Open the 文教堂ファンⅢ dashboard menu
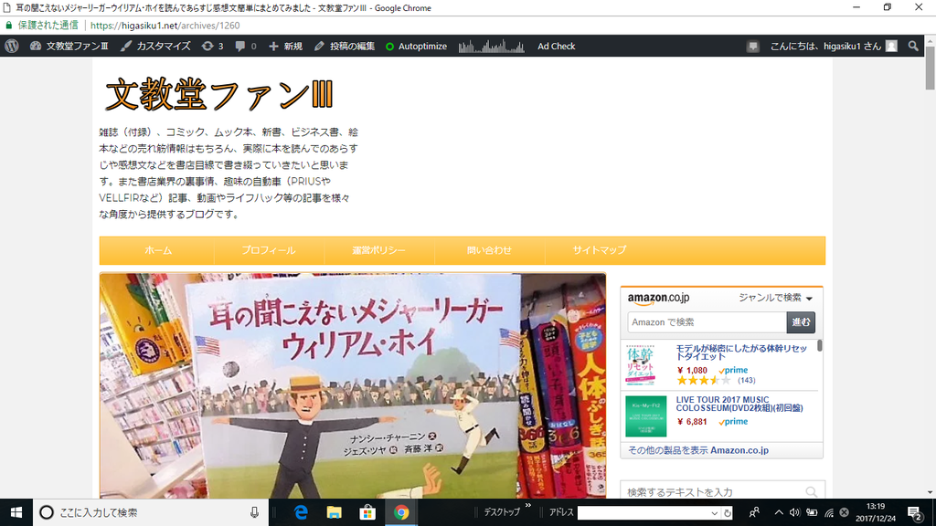Viewport: 936px width, 526px height. coord(69,46)
